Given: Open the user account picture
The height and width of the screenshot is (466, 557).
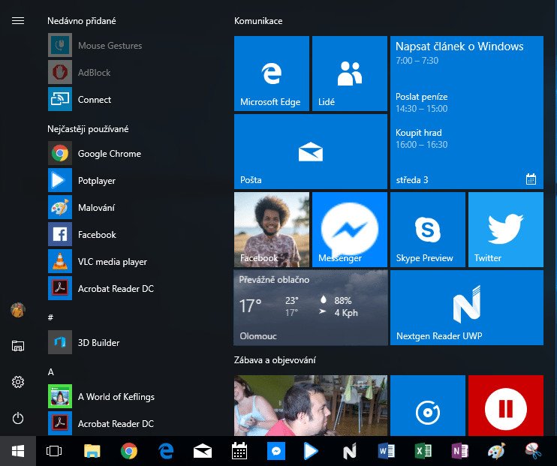Looking at the screenshot, I should (x=18, y=310).
